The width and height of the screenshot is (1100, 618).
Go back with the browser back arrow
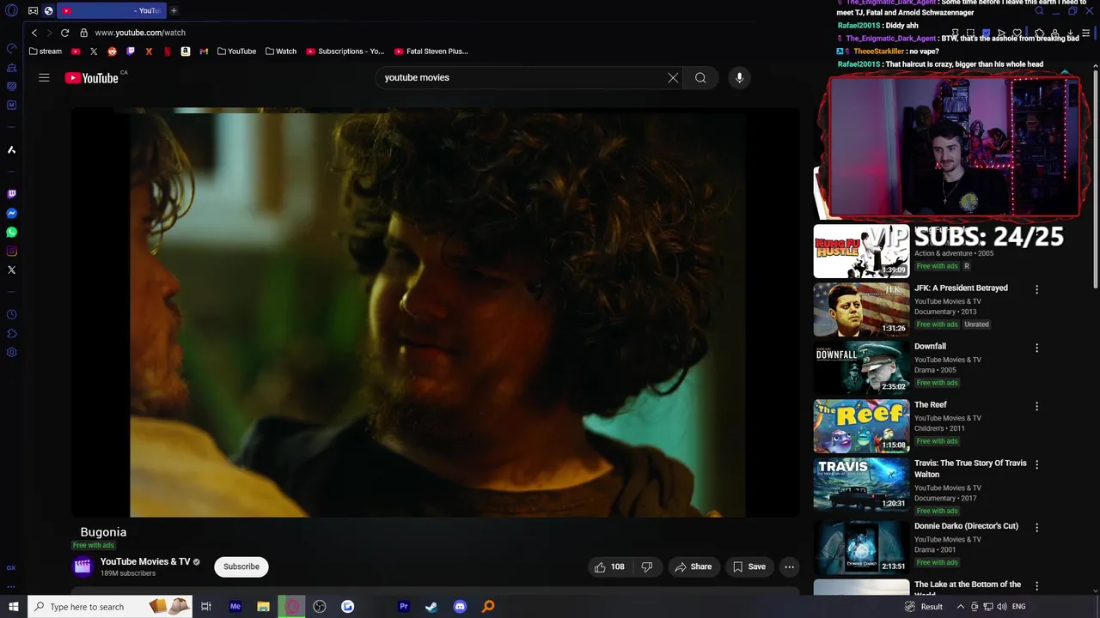pos(34,33)
